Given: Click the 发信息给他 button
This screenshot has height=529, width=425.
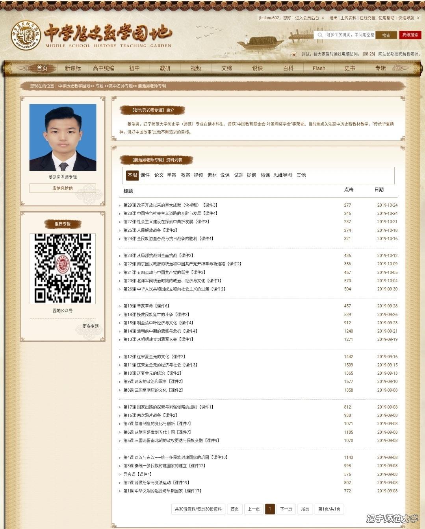Looking at the screenshot, I should tap(63, 188).
